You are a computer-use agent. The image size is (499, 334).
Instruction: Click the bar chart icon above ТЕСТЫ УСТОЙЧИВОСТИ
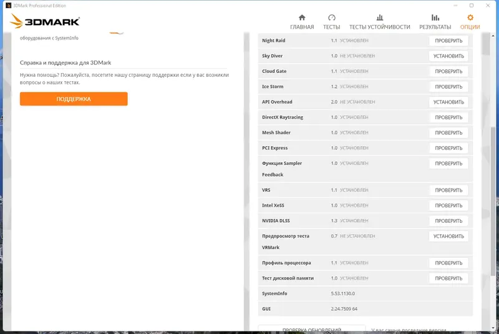coord(380,17)
